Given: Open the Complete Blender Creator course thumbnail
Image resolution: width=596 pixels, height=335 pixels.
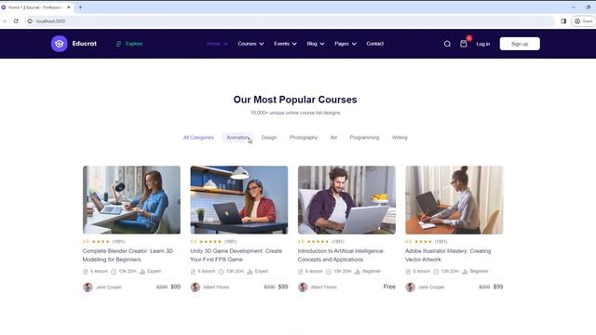Looking at the screenshot, I should [131, 200].
